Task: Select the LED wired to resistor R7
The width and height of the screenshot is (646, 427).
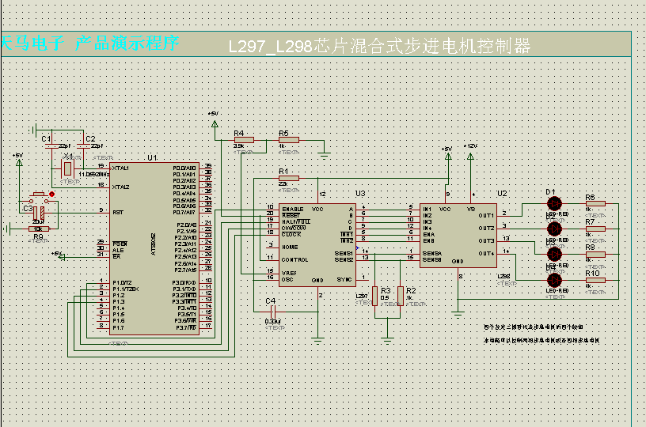Action: (554, 229)
